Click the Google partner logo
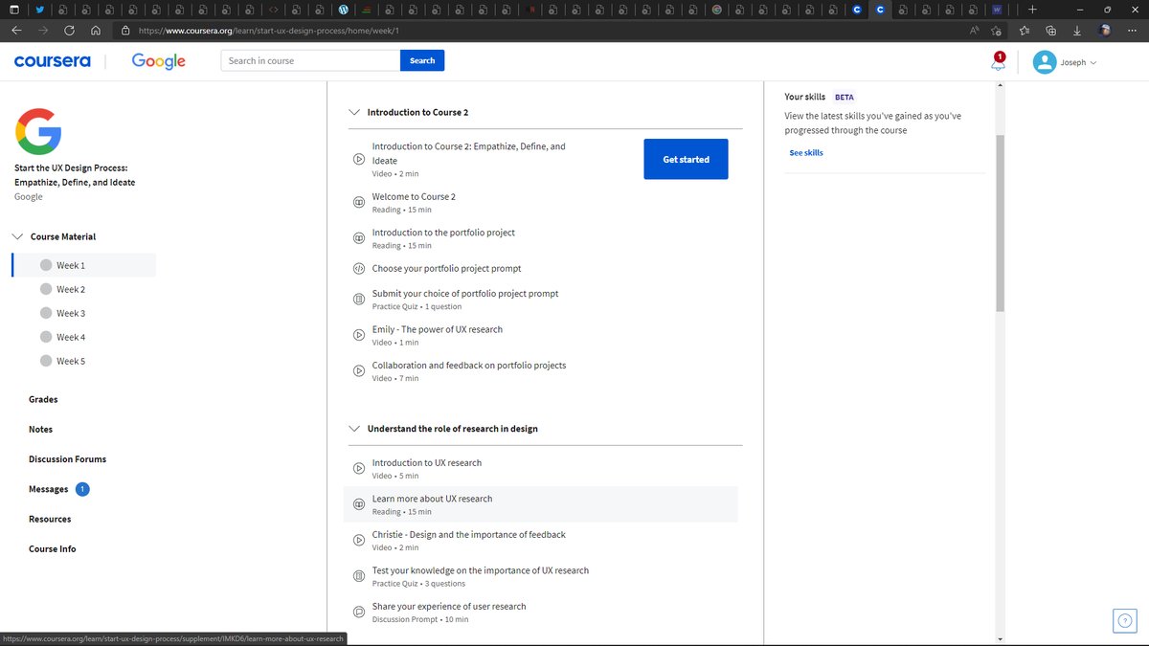The width and height of the screenshot is (1149, 646). pos(157,60)
